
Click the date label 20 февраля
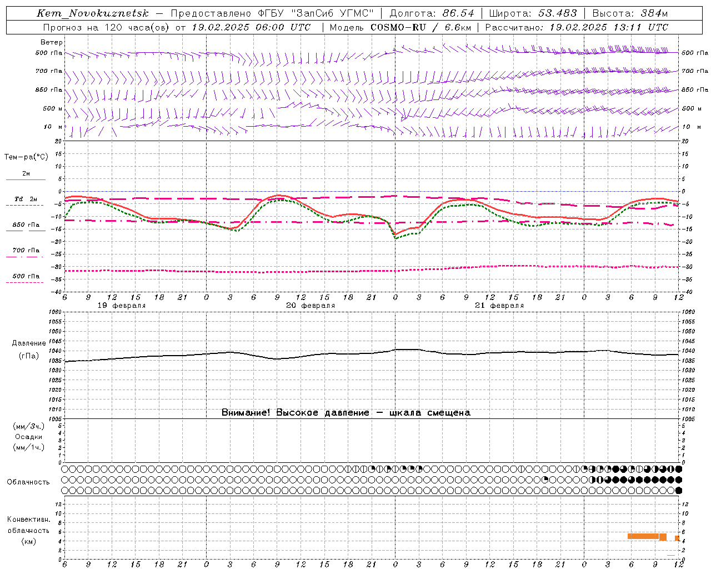click(311, 306)
